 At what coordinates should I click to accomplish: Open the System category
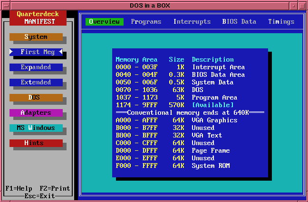36,37
